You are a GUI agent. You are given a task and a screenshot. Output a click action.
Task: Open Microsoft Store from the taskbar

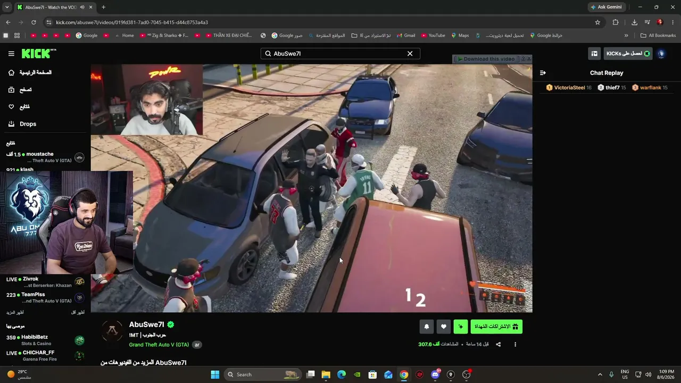coord(373,374)
